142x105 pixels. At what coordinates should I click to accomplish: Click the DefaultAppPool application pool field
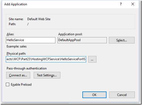tap(82, 40)
